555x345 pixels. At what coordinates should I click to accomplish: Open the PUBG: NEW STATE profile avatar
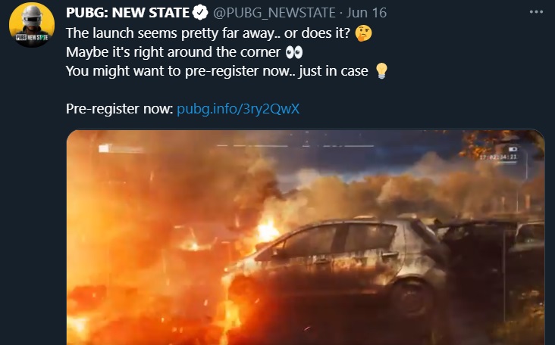[32, 25]
